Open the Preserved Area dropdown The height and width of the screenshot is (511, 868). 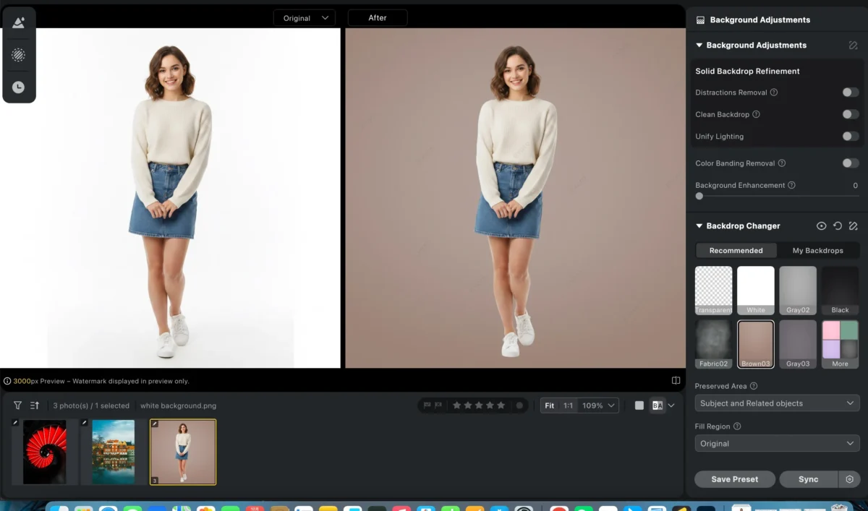[777, 403]
